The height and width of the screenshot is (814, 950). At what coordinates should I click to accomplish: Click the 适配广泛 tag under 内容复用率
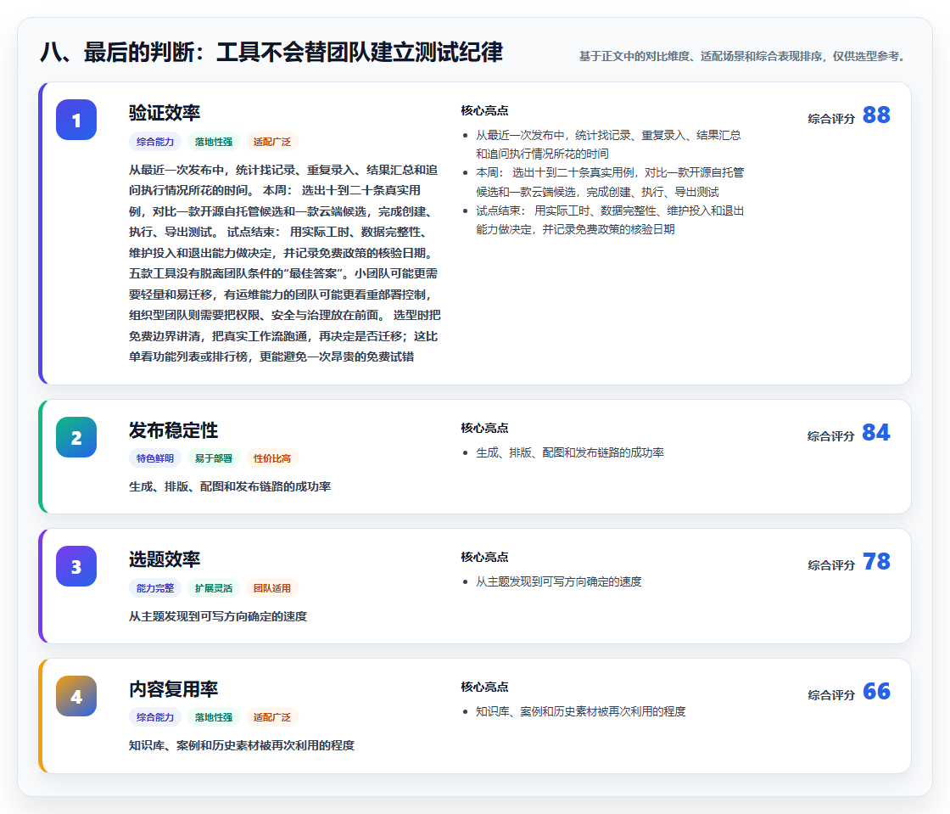[x=272, y=717]
